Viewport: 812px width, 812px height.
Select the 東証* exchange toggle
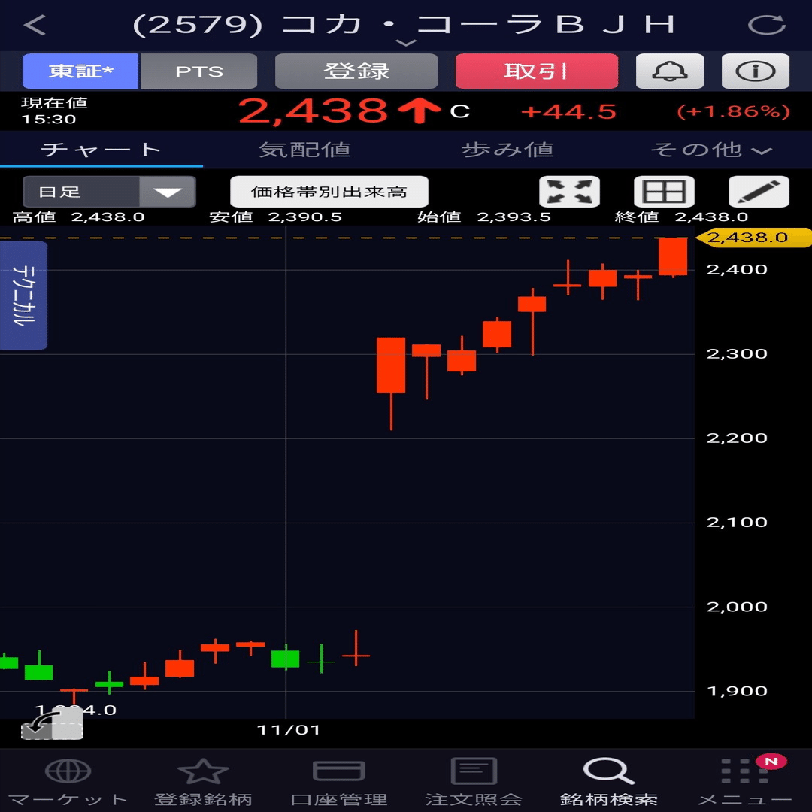80,71
